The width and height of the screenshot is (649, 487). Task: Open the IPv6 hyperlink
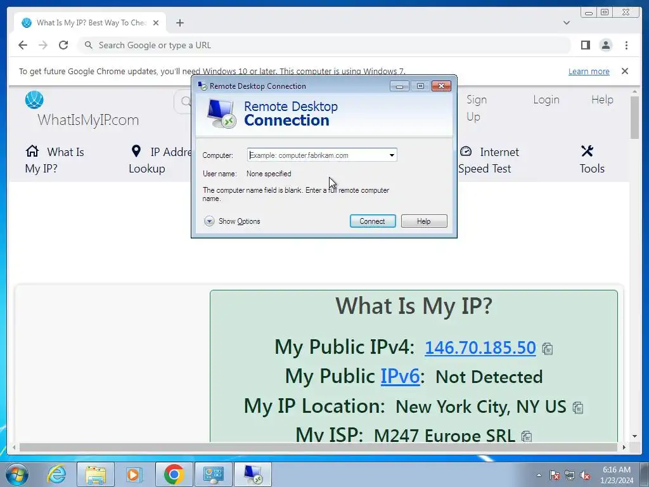[x=400, y=377]
